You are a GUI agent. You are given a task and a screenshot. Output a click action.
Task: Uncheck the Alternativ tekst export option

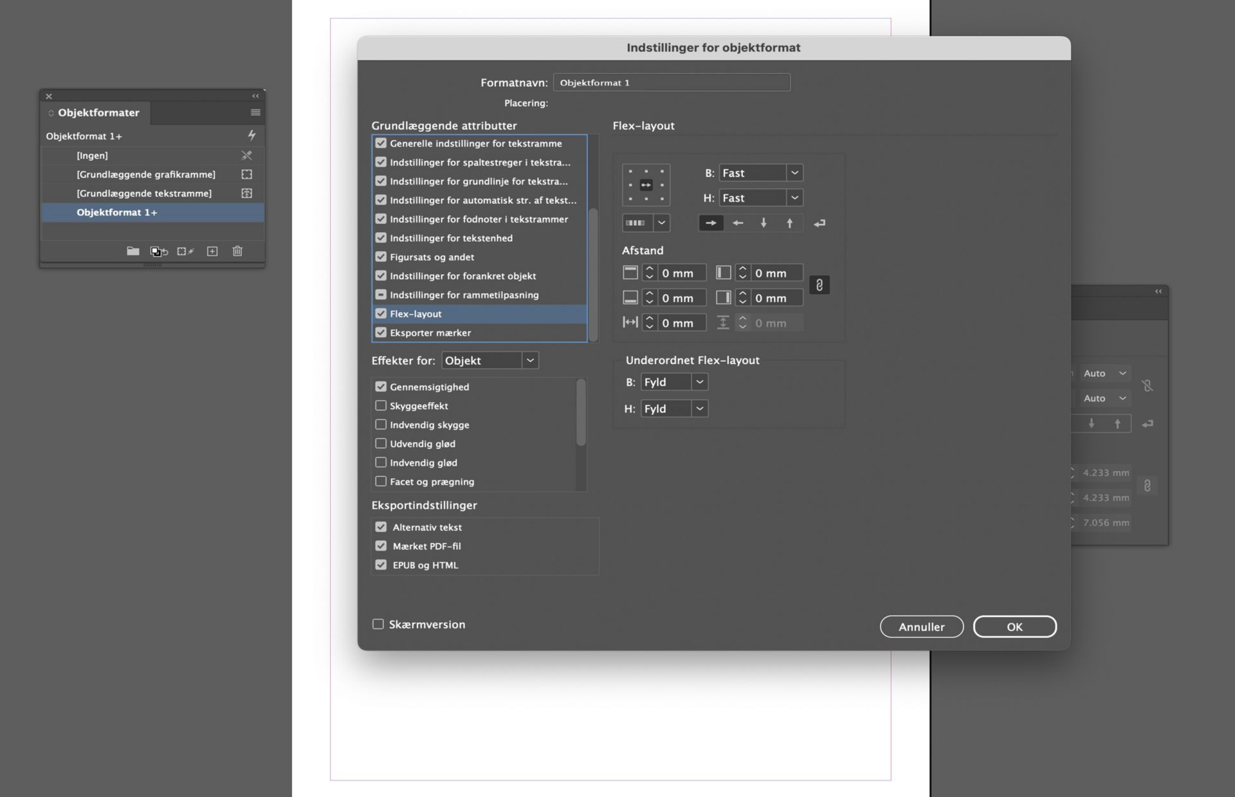coord(381,526)
